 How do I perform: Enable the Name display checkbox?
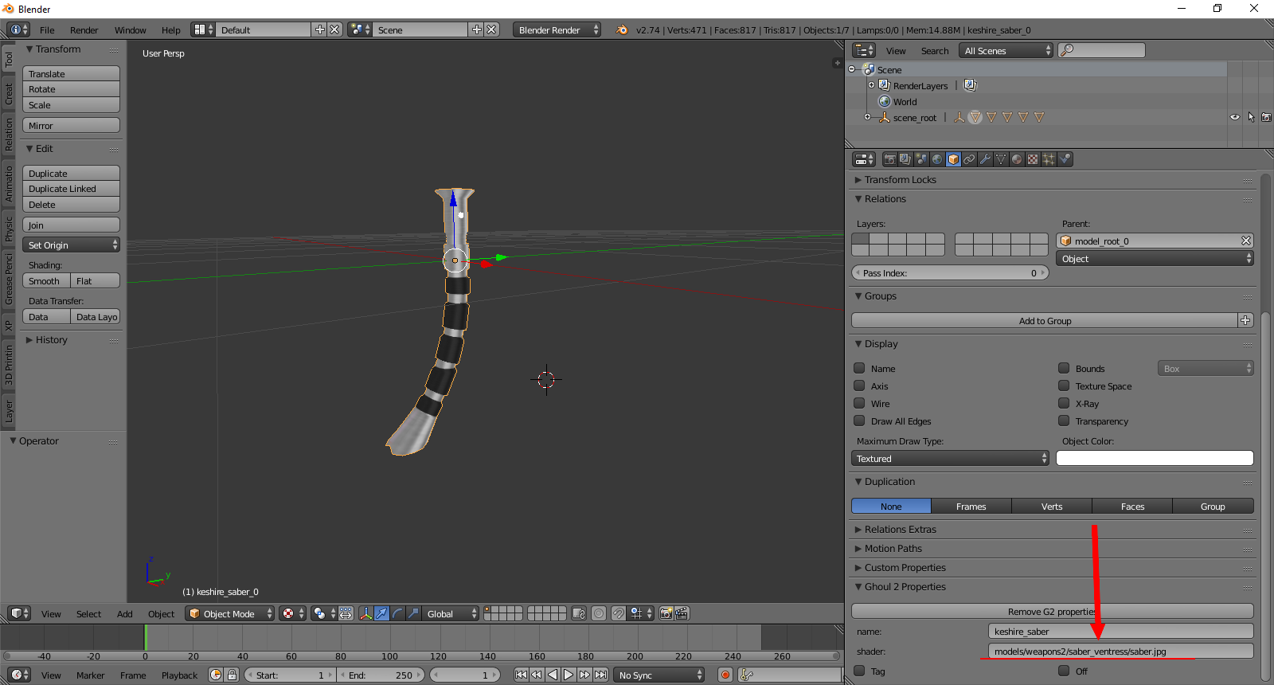point(859,368)
